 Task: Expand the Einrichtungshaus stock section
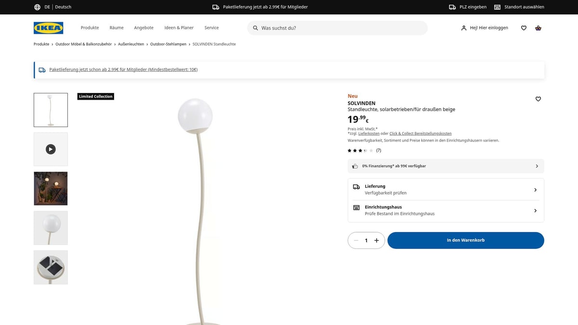point(446,210)
